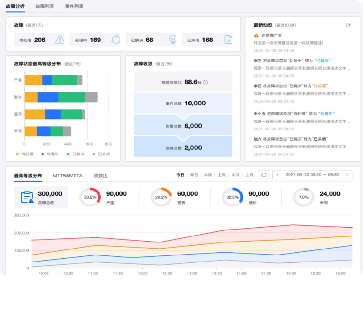Click the right arrow to view later dates
The image size is (363, 315).
346,175
